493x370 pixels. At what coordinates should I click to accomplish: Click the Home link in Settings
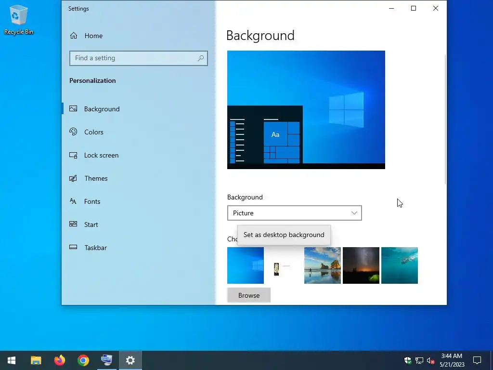(x=93, y=36)
